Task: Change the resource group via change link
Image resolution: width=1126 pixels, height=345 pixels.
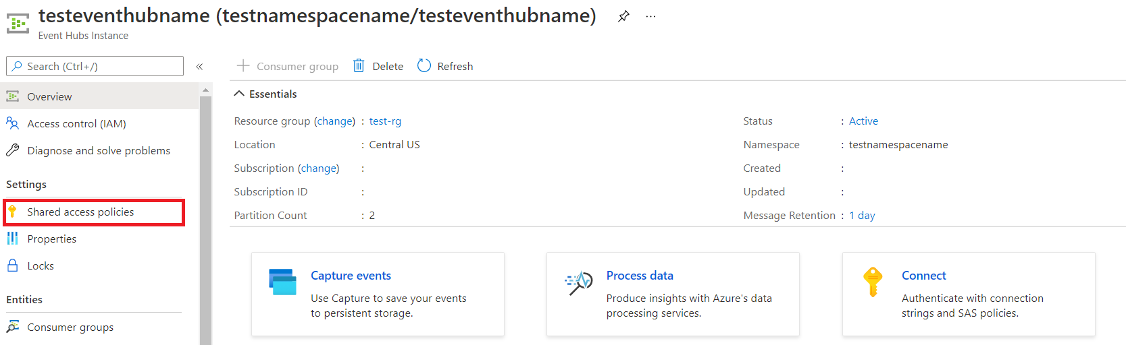Action: point(334,121)
